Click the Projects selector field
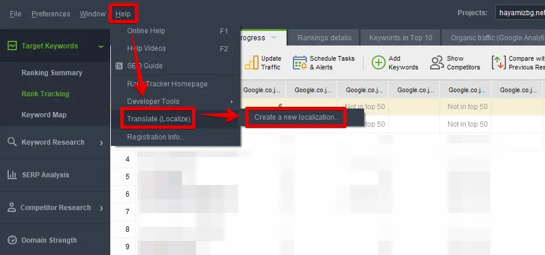This screenshot has width=545, height=255. [x=519, y=13]
